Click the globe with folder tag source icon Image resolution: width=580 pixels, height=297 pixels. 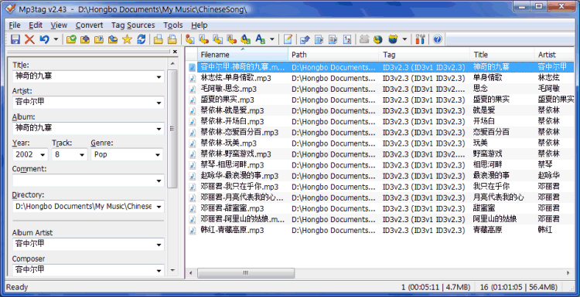click(393, 39)
